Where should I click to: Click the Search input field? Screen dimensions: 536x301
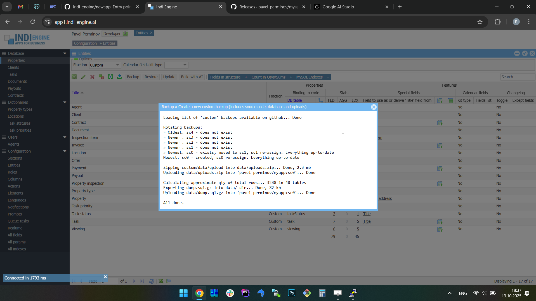pyautogui.click(x=517, y=77)
